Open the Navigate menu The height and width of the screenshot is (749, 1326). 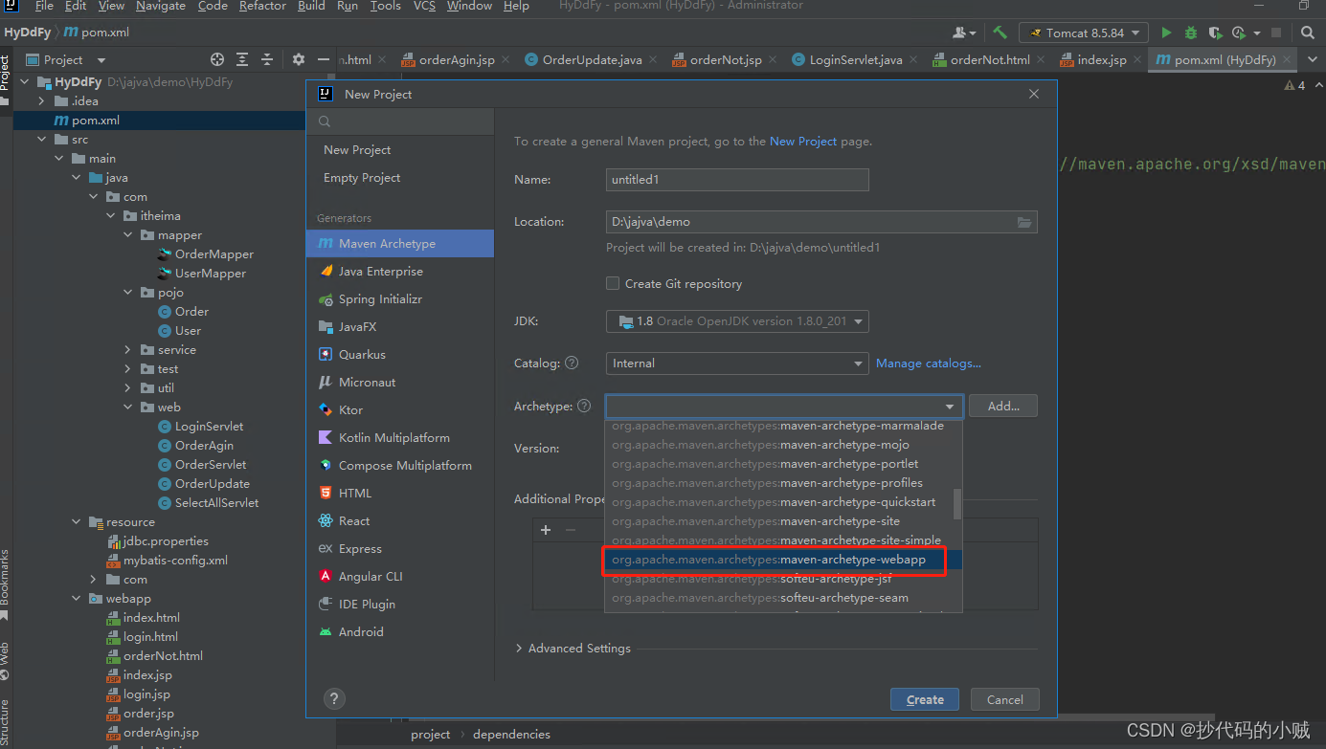coord(160,6)
